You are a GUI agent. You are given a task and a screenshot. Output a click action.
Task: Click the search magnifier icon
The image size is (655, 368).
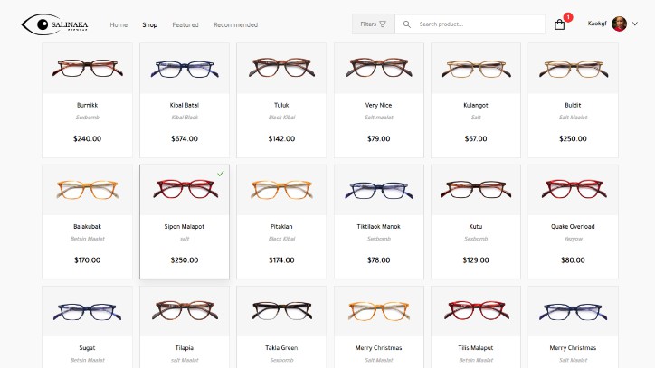(x=407, y=24)
